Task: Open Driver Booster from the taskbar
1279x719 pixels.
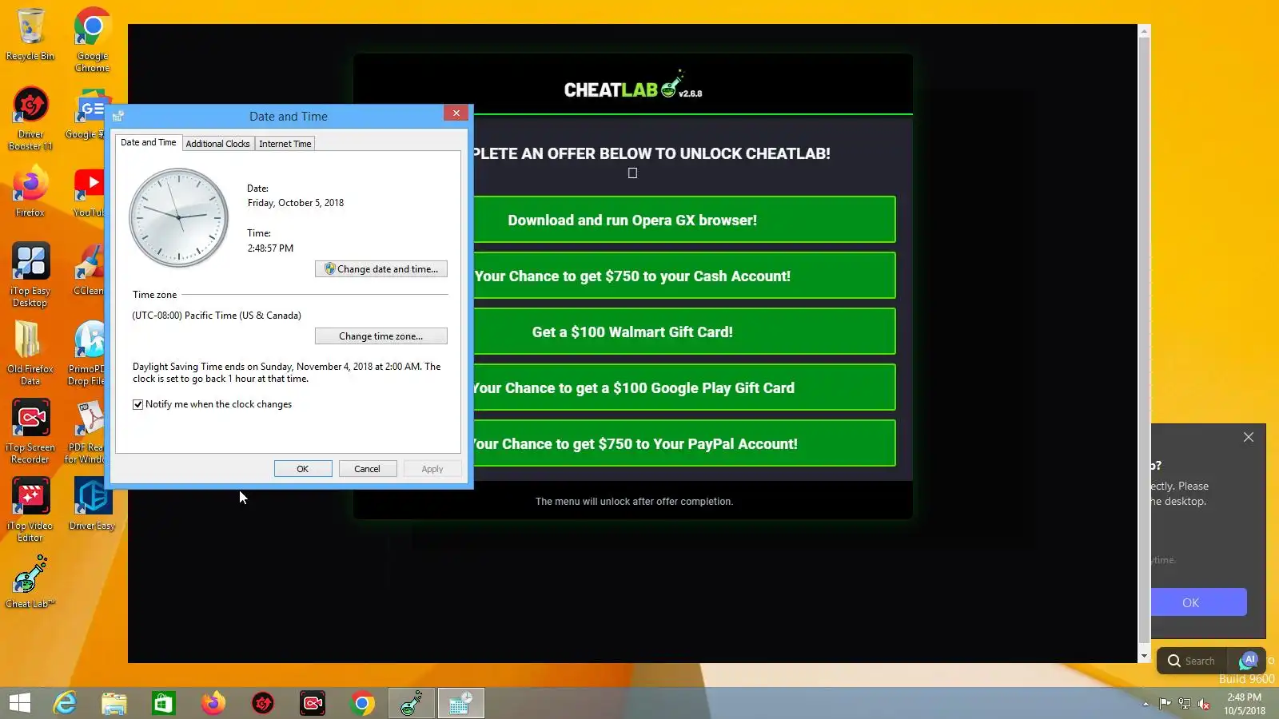Action: [x=263, y=703]
